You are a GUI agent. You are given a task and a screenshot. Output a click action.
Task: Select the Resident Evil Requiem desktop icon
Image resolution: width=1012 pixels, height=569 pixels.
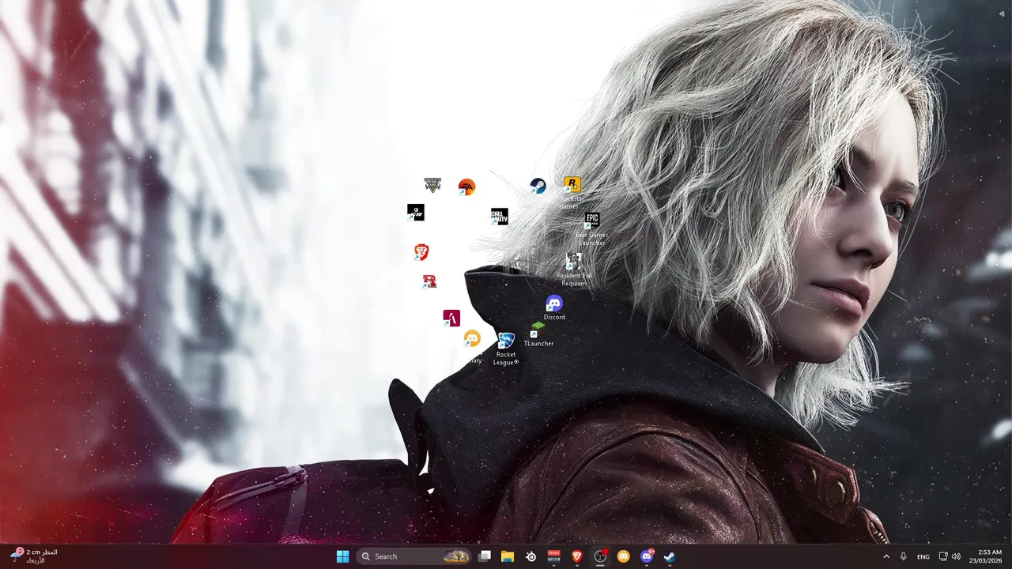[574, 269]
